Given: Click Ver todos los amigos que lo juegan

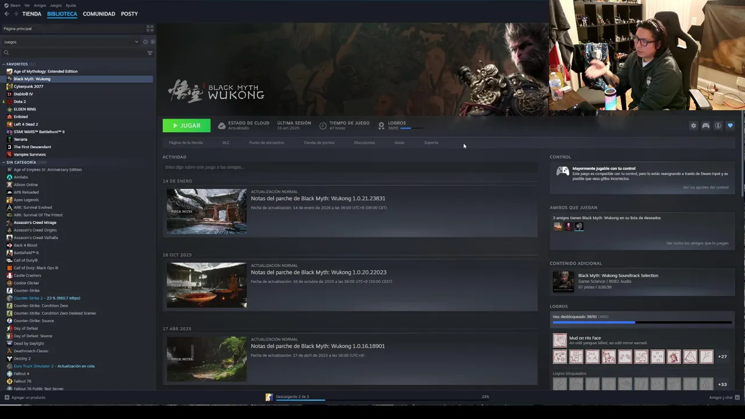Looking at the screenshot, I should [x=697, y=243].
